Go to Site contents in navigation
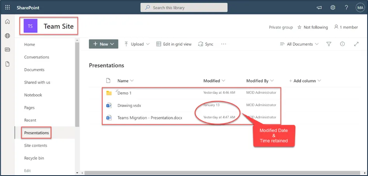This screenshot has height=176, width=368. pos(35,145)
